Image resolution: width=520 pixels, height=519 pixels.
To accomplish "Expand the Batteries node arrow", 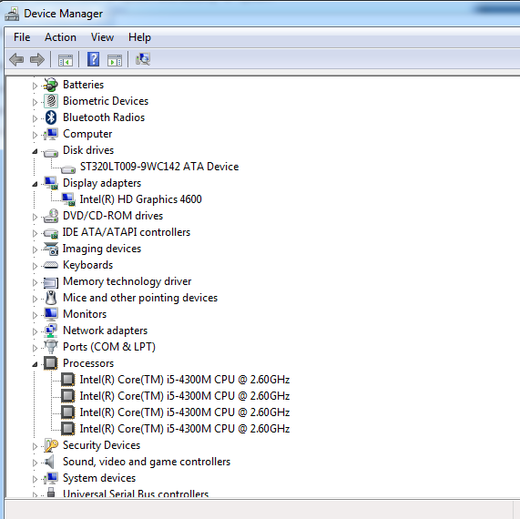I will pos(35,86).
